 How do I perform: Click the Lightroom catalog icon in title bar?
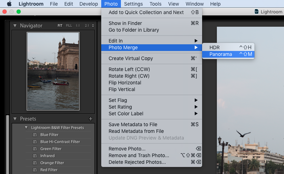pos(257,12)
